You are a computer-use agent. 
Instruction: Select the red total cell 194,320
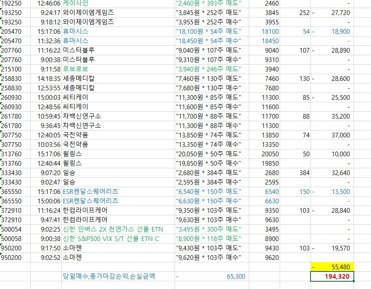click(332, 277)
